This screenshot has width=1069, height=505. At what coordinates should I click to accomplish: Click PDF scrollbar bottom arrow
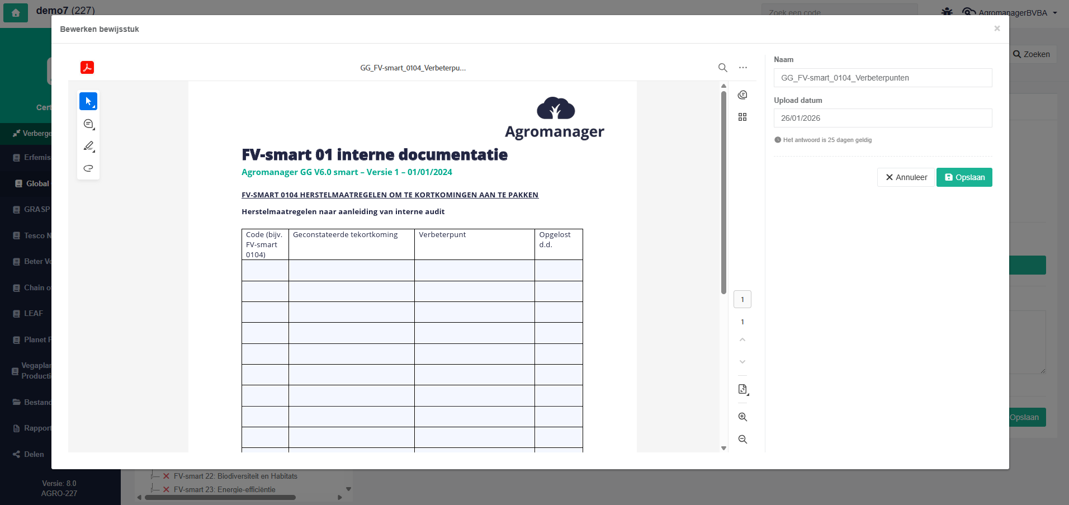point(723,448)
